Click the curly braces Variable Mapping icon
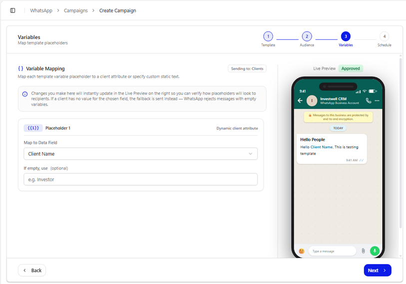The height and width of the screenshot is (284, 406). 20,68
